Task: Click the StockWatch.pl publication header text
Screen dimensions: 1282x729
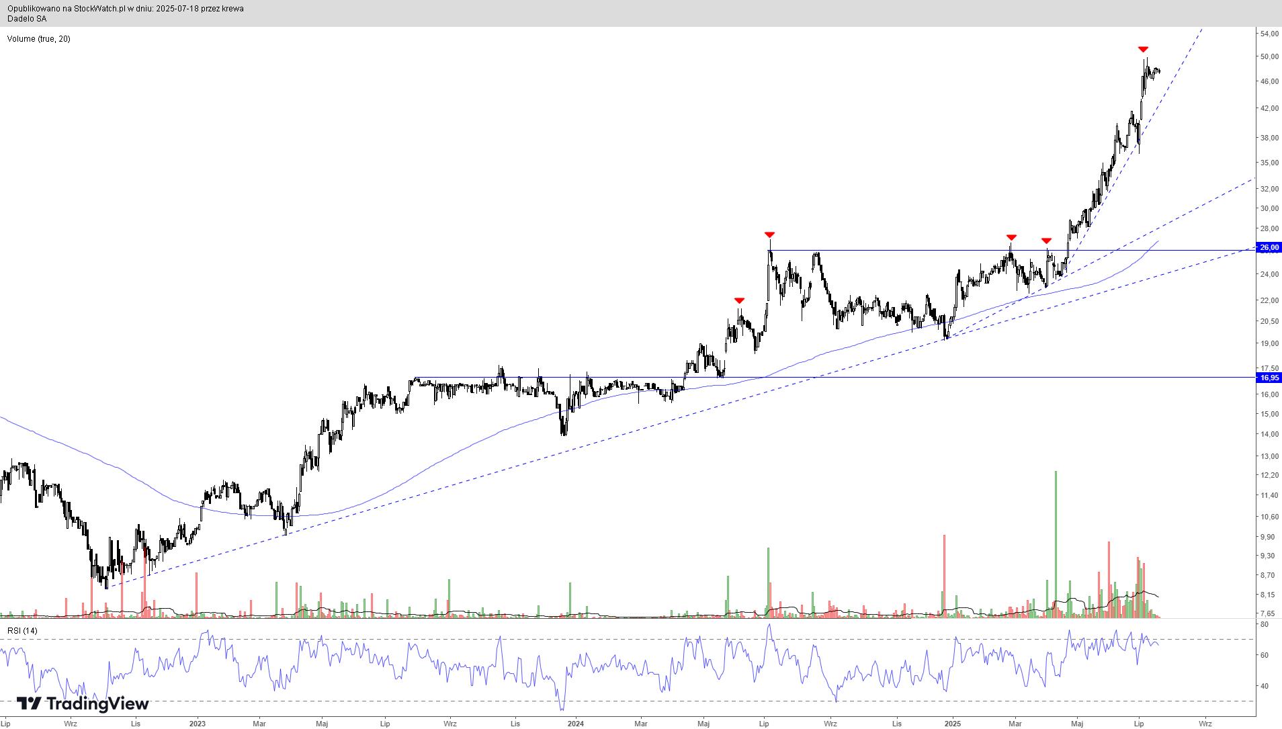Action: point(126,9)
